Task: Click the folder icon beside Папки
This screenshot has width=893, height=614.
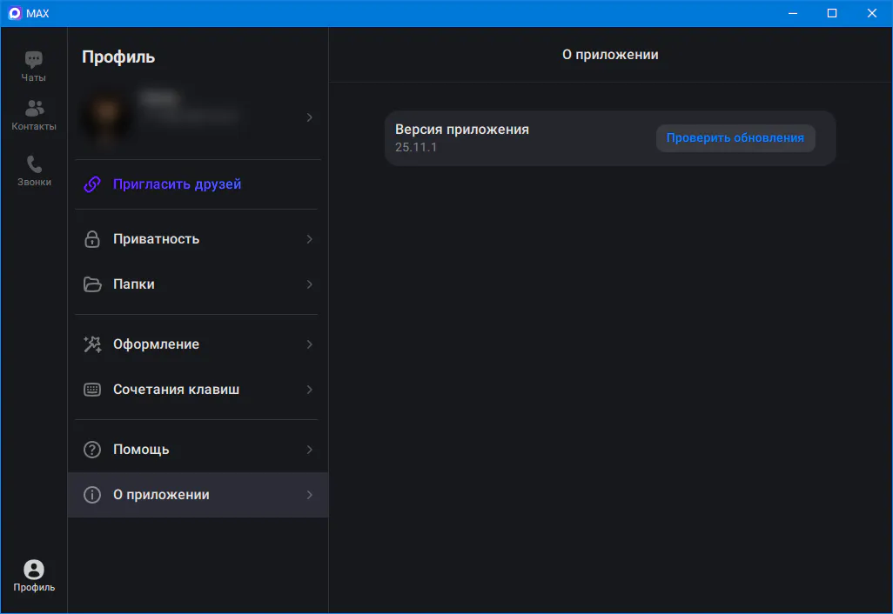Action: (92, 284)
